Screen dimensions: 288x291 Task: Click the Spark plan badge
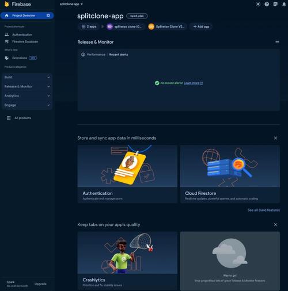pos(137,16)
